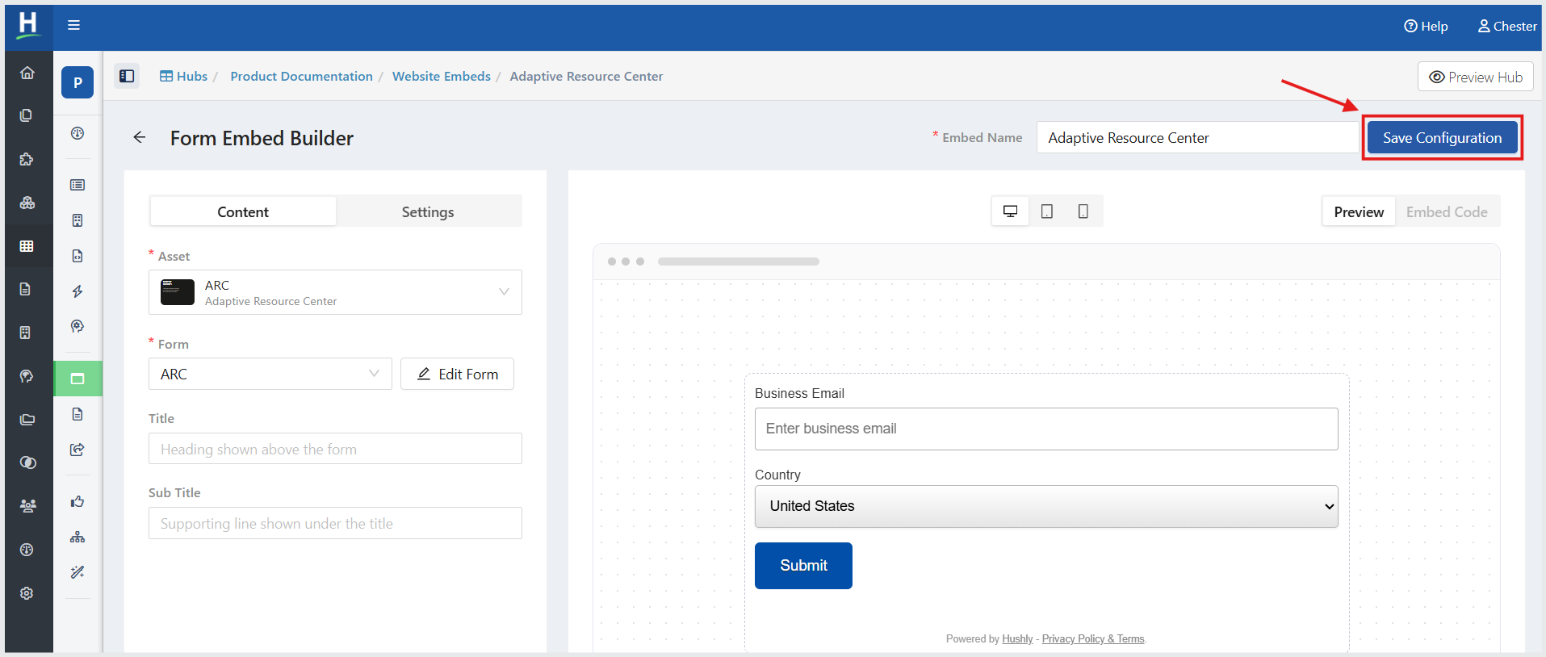Viewport: 1546px width, 657px height.
Task: Open the building icon in light sidebar
Action: (x=78, y=220)
